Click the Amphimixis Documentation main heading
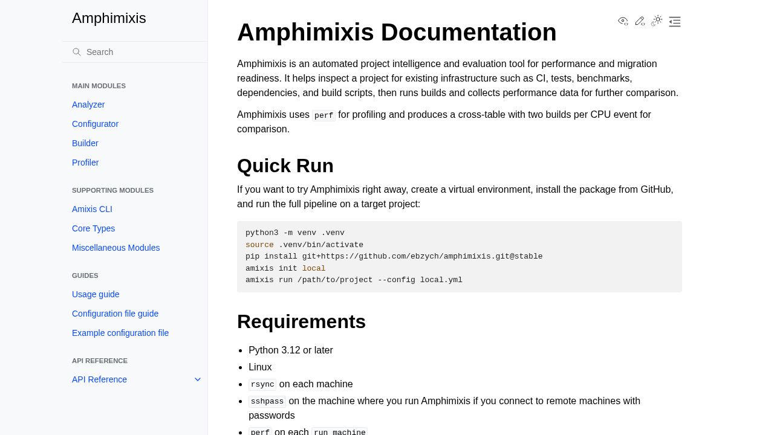 tap(397, 32)
